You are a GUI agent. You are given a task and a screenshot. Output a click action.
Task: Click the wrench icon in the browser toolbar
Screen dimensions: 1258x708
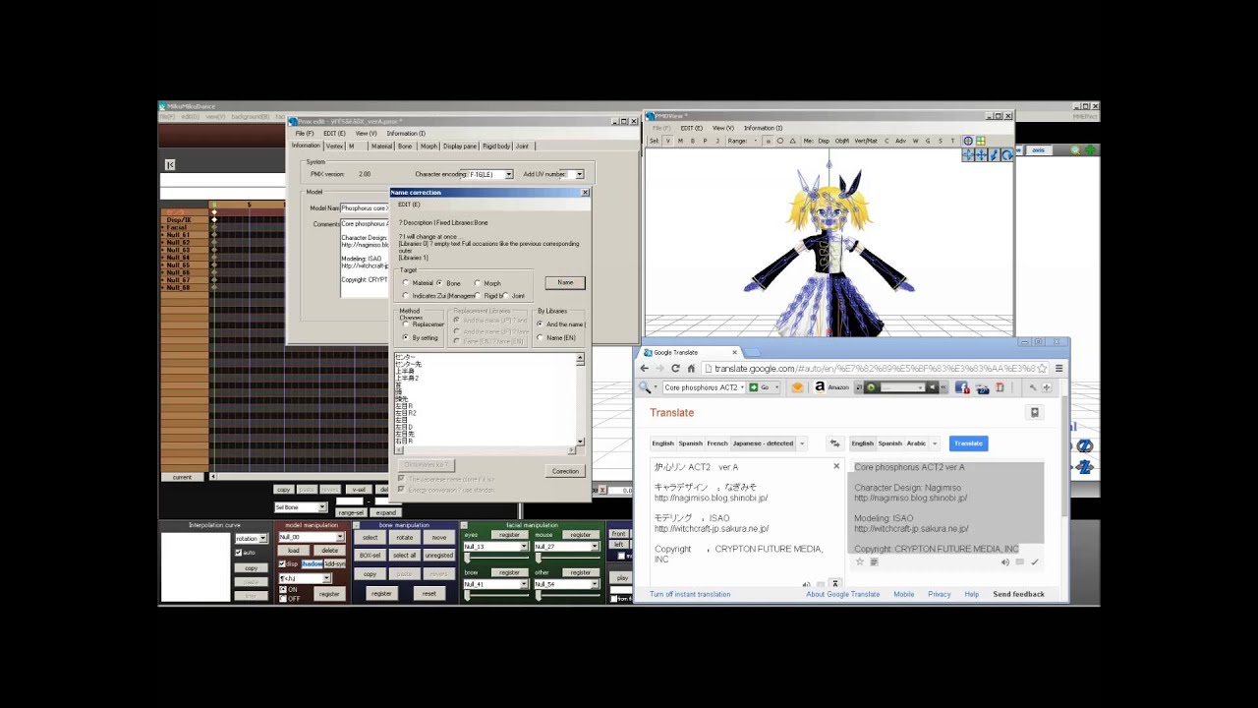tap(1033, 387)
